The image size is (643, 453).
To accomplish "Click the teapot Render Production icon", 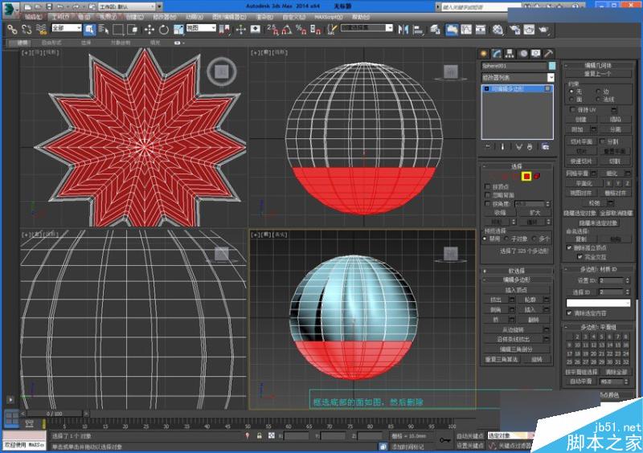I will tap(544, 30).
